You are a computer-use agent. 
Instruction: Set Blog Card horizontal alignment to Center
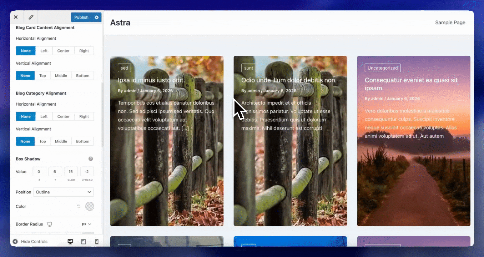(63, 51)
